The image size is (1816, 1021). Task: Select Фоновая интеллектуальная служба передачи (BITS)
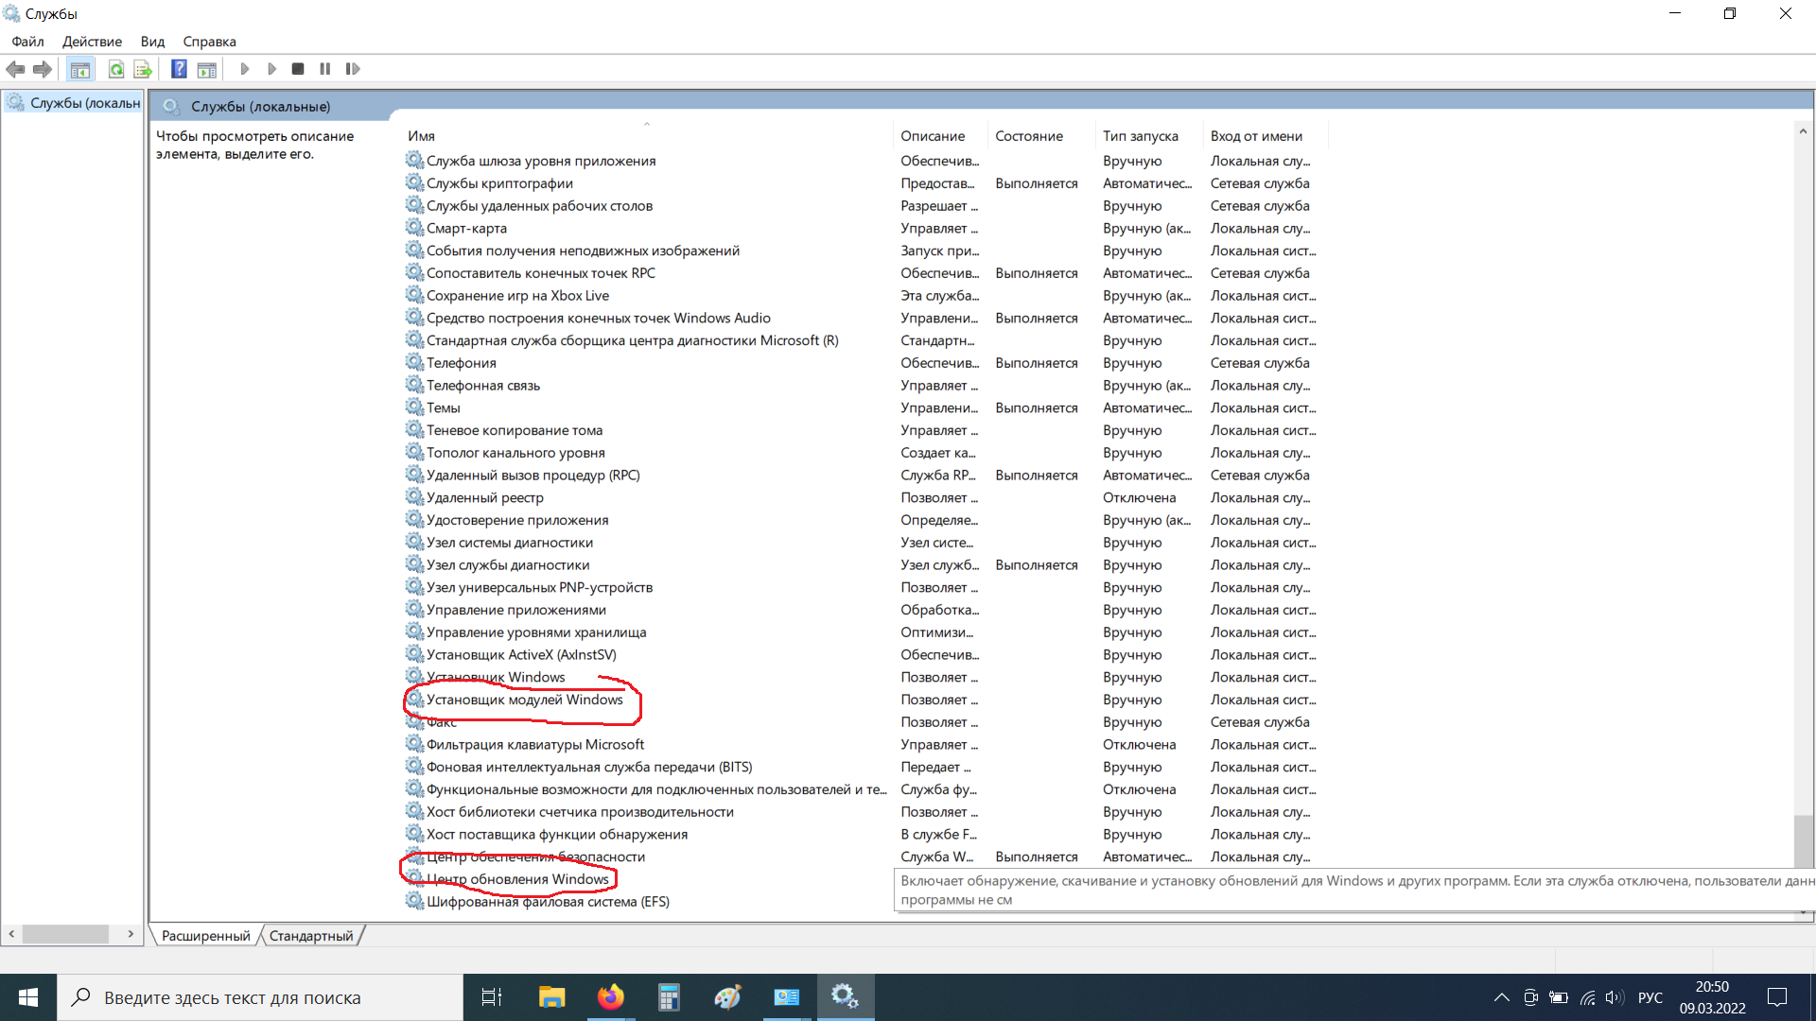pyautogui.click(x=588, y=767)
